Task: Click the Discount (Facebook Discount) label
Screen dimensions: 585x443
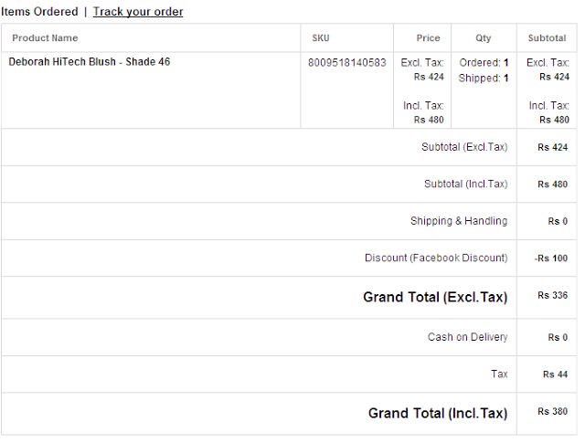Action: [x=436, y=258]
